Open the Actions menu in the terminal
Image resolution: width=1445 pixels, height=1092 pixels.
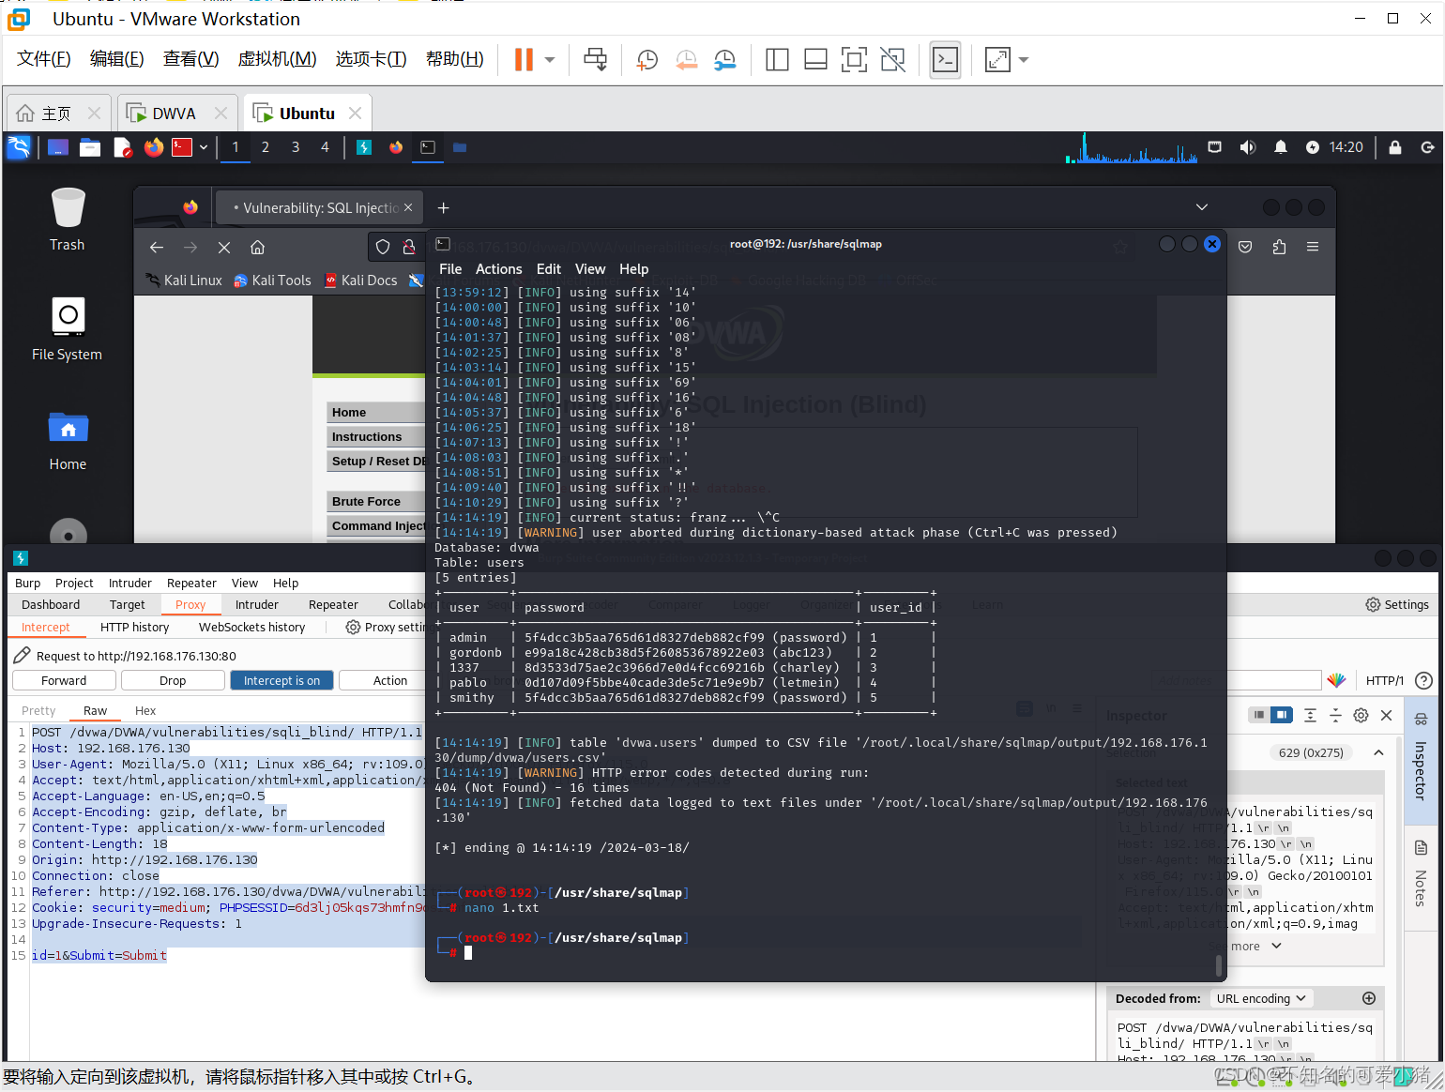(x=498, y=269)
